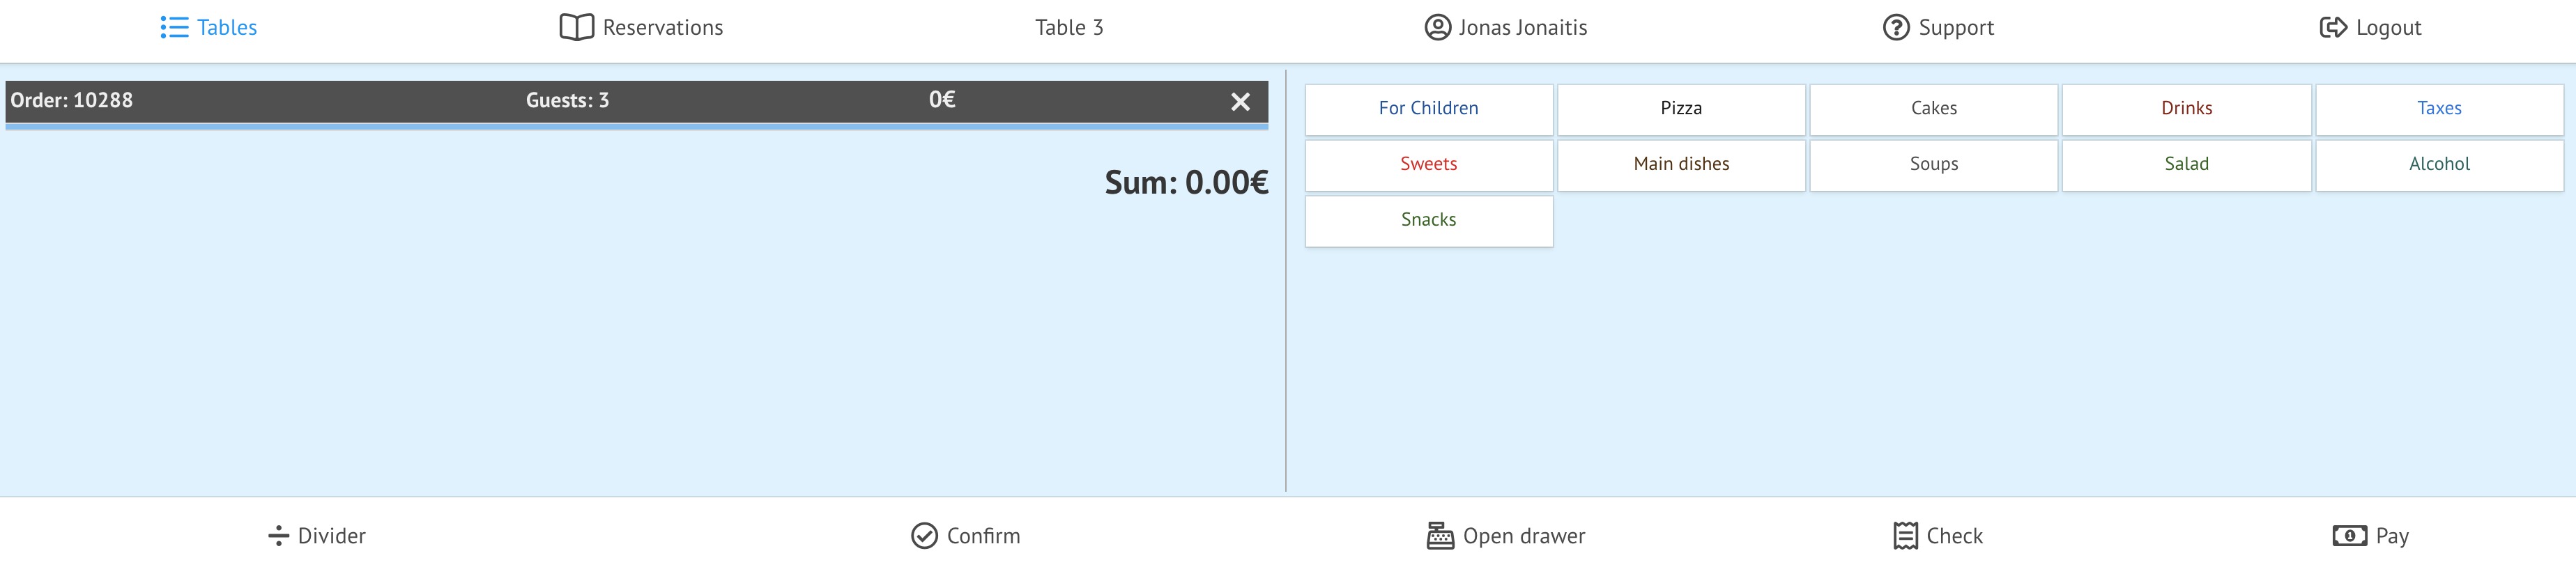This screenshot has height=567, width=2576.
Task: Select the Main dishes category
Action: pos(1680,165)
